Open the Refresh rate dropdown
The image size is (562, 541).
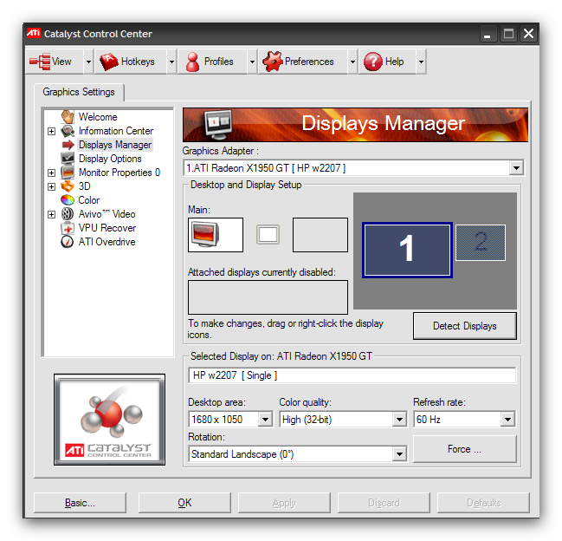tap(507, 420)
